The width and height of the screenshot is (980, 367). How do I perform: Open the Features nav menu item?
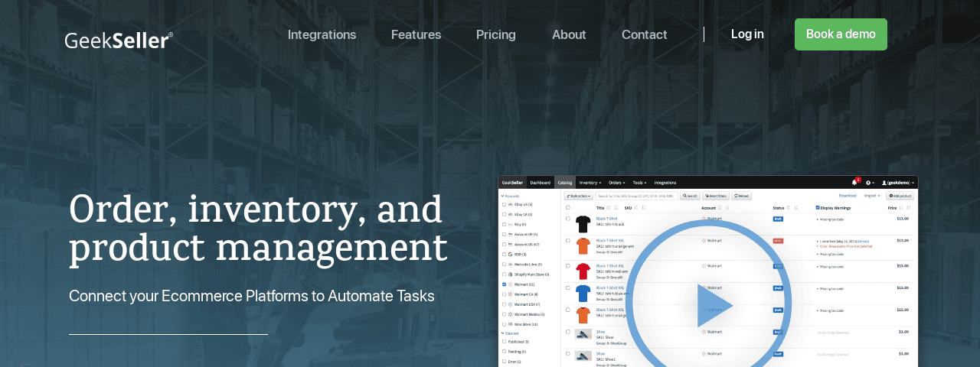point(416,34)
